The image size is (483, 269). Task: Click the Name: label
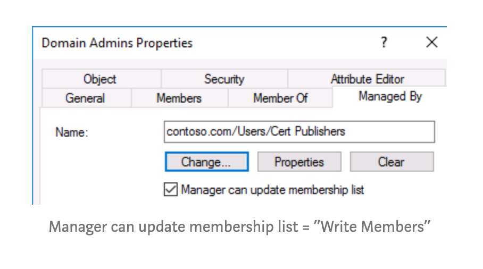[x=72, y=132]
